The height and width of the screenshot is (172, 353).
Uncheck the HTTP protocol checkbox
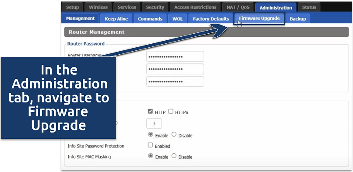pyautogui.click(x=150, y=111)
